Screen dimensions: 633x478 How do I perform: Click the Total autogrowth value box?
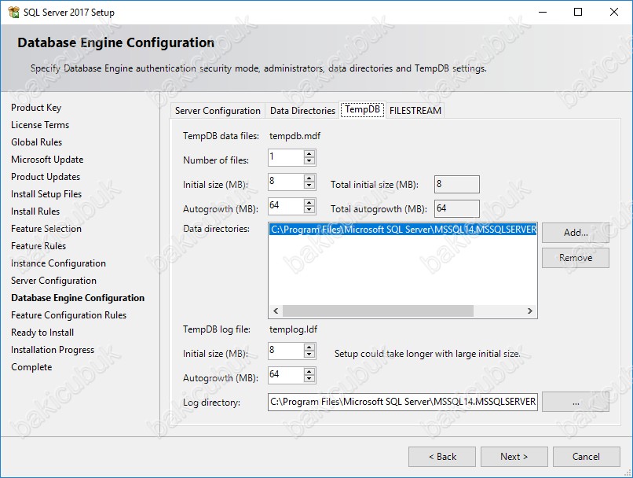(457, 208)
